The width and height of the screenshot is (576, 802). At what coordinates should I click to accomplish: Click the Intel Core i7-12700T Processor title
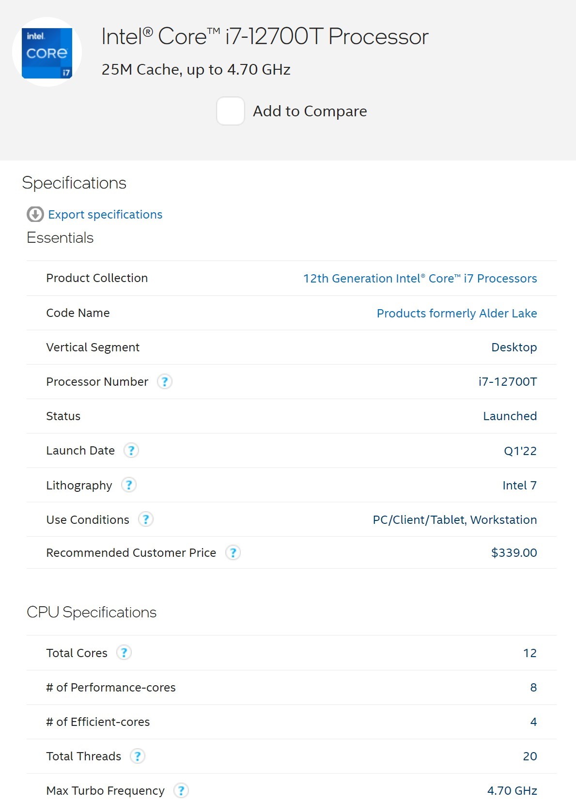point(265,37)
